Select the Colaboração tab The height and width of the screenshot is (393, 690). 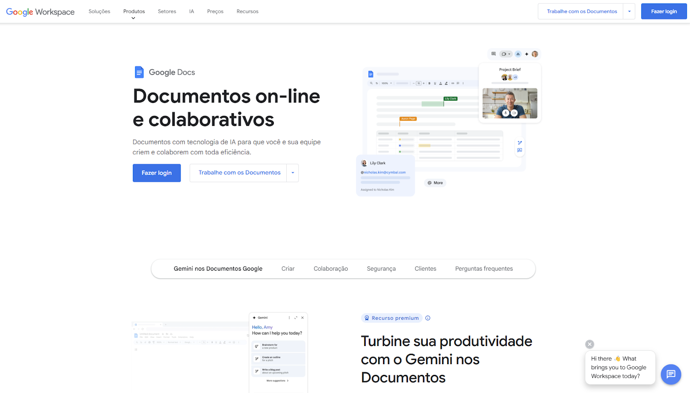tap(331, 268)
